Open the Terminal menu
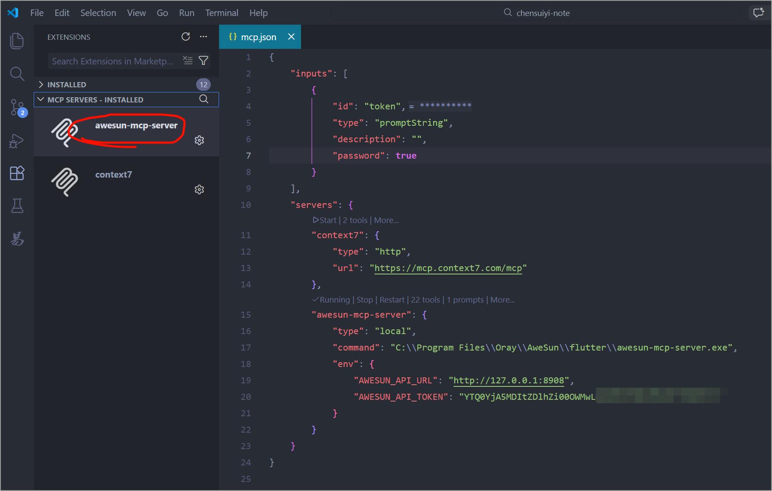772x491 pixels. pos(222,13)
